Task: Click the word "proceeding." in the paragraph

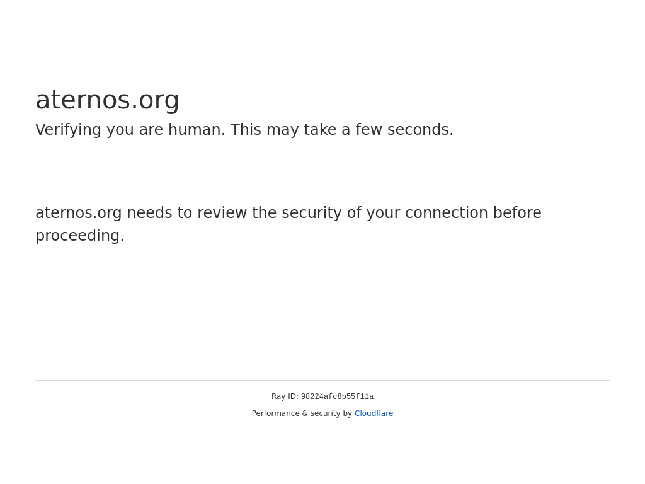Action: pos(80,236)
